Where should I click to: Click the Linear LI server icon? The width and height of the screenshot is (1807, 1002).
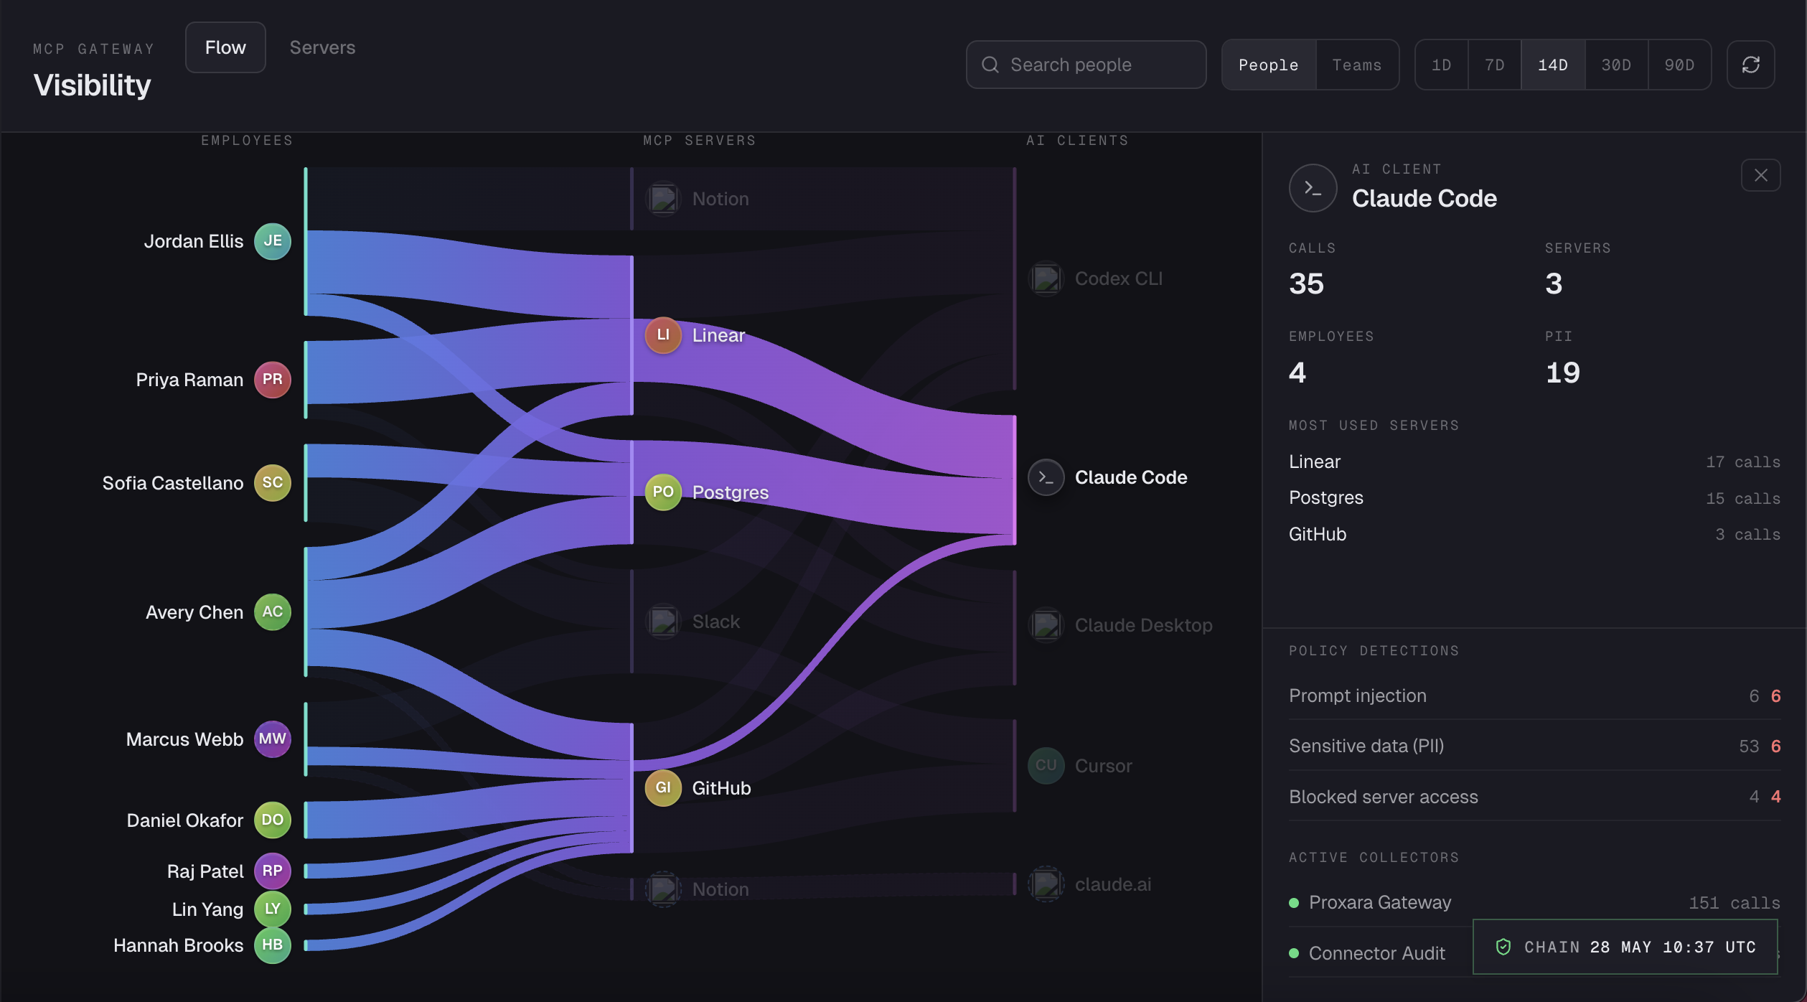[x=663, y=335]
